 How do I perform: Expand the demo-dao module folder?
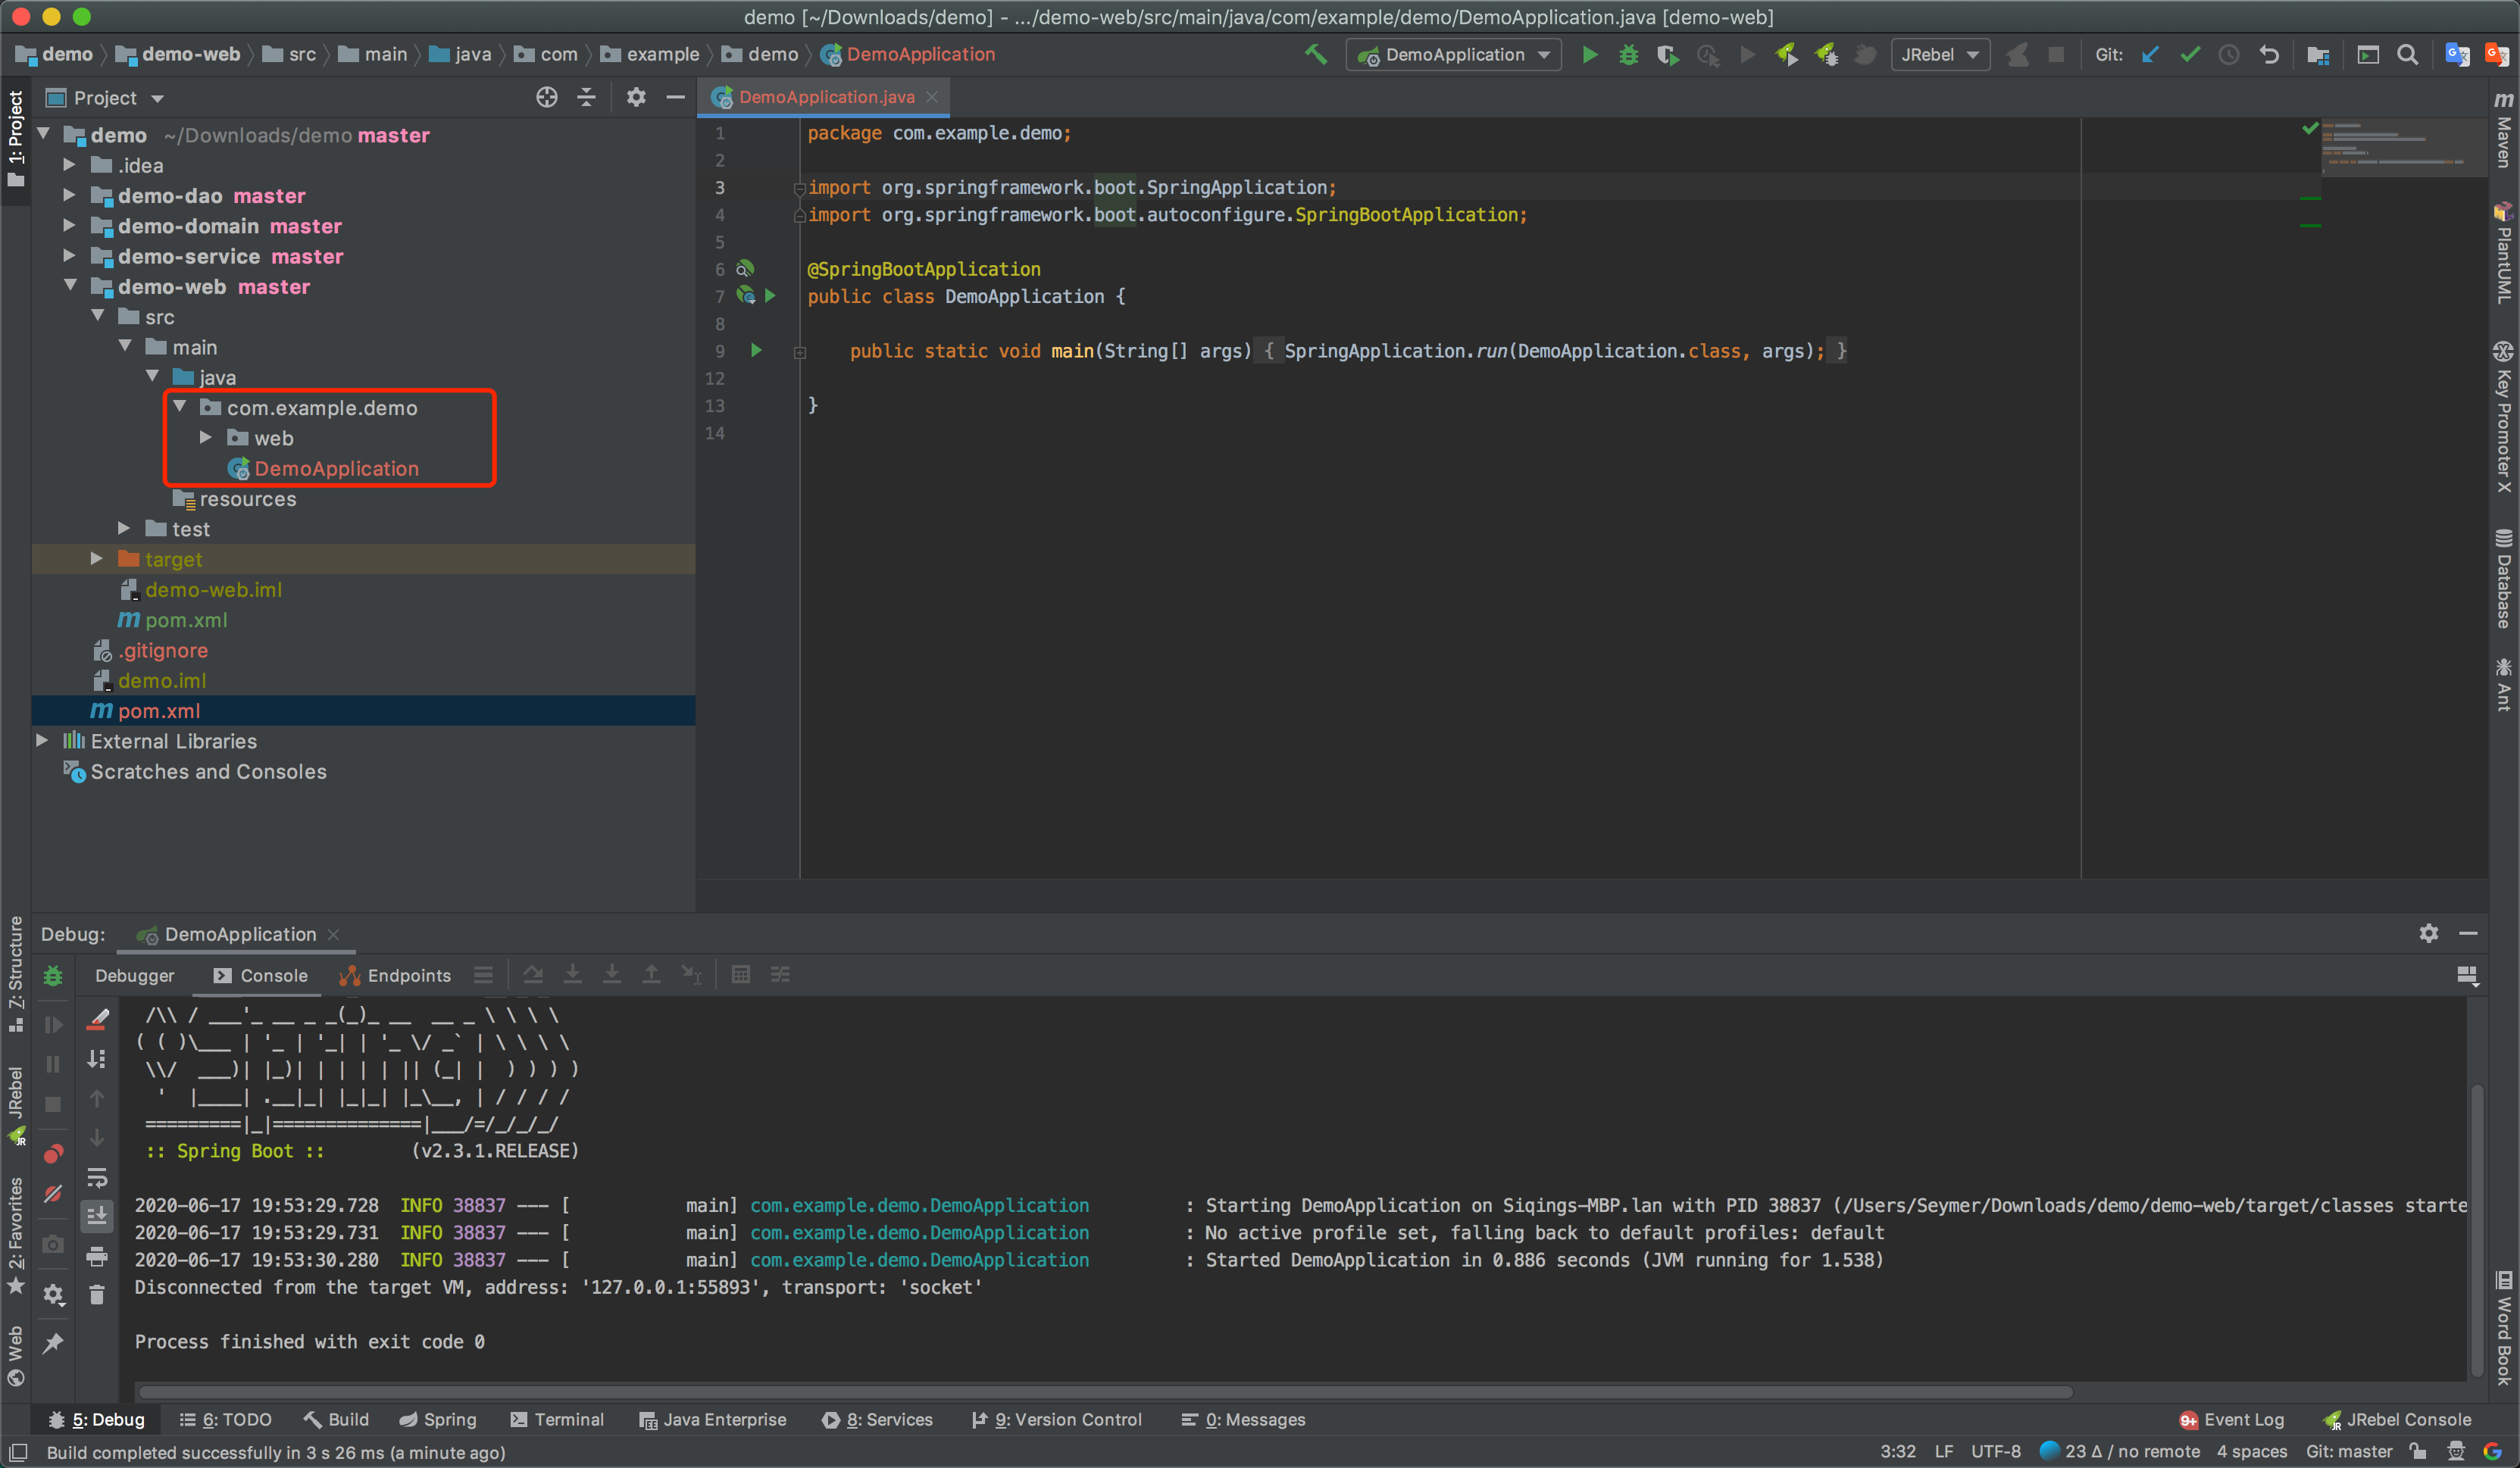click(69, 195)
